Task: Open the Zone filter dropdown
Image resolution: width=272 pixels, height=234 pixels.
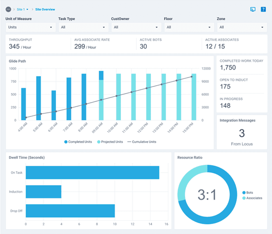Action: coord(241,28)
